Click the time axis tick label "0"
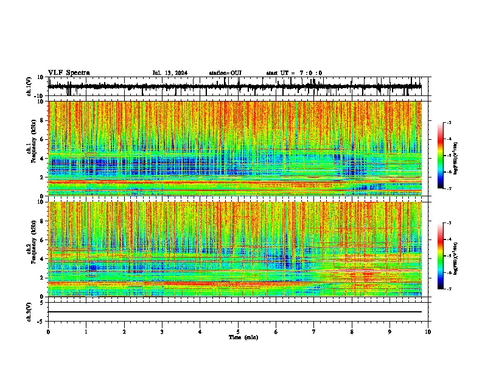 point(48,332)
